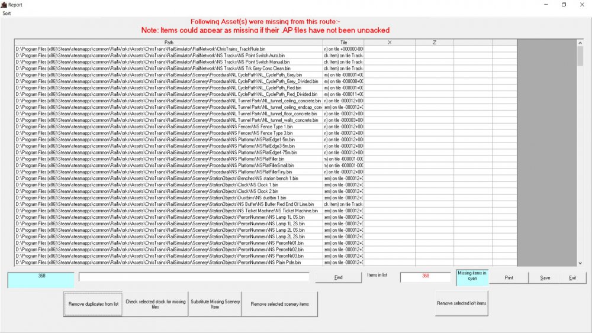The image size is (592, 333).
Task: Click Remove selected scenery items
Action: (279, 304)
